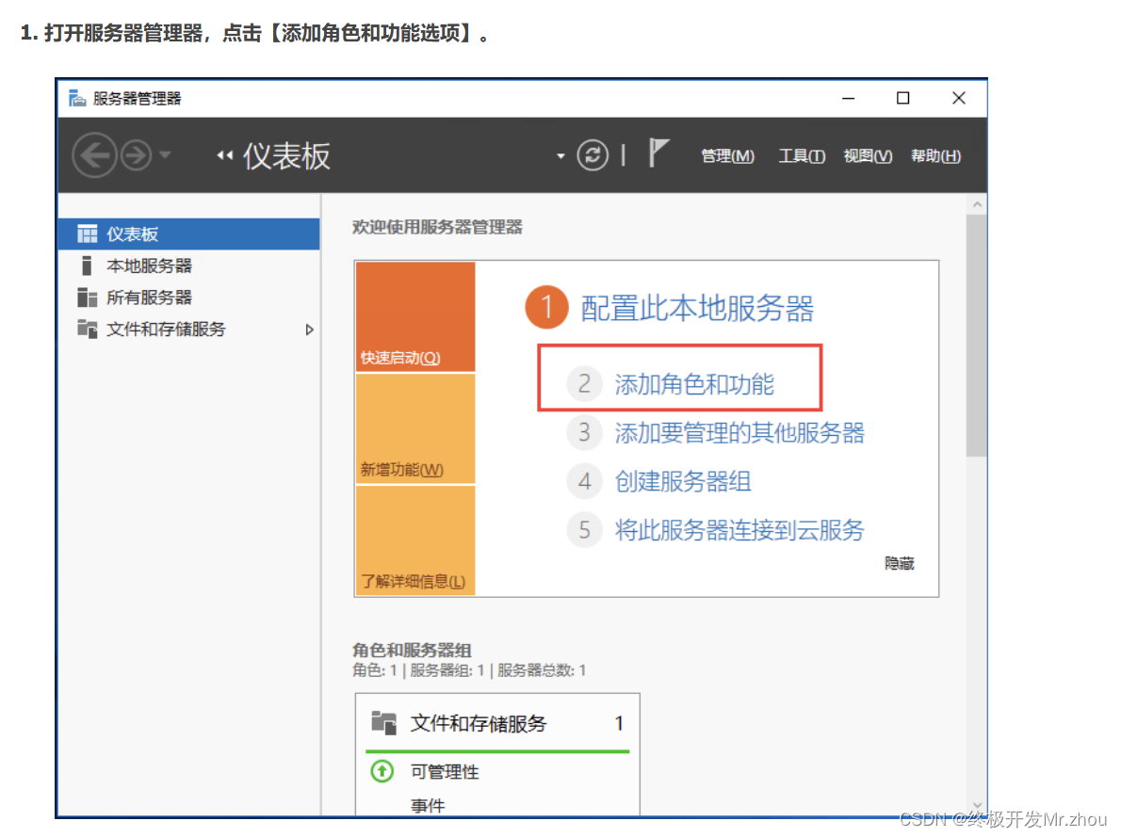Click 添加角色和功能 link

694,384
